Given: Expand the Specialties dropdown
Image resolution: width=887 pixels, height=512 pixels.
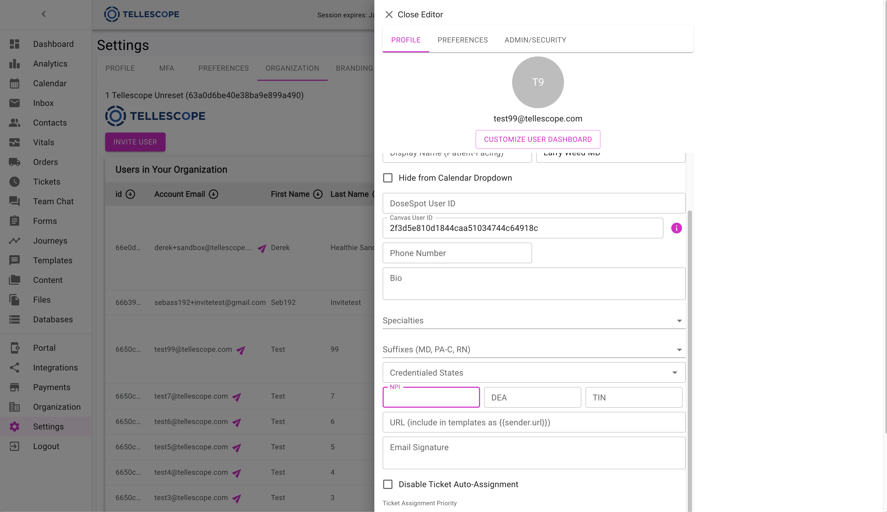Looking at the screenshot, I should click(x=534, y=321).
